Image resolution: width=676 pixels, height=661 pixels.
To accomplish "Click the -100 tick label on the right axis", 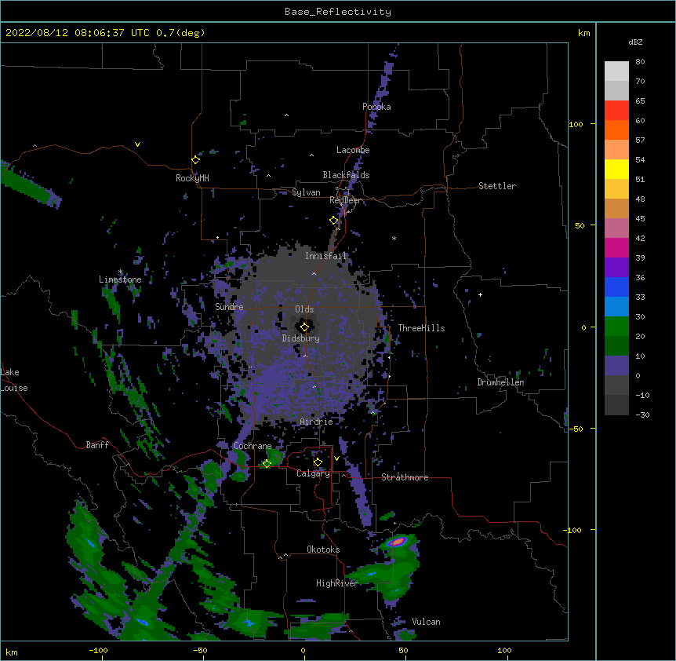I will click(x=573, y=530).
